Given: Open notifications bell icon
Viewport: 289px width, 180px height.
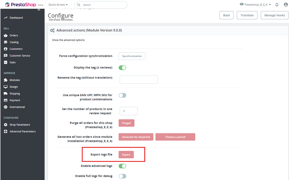Looking at the screenshot, I should [x=277, y=5].
